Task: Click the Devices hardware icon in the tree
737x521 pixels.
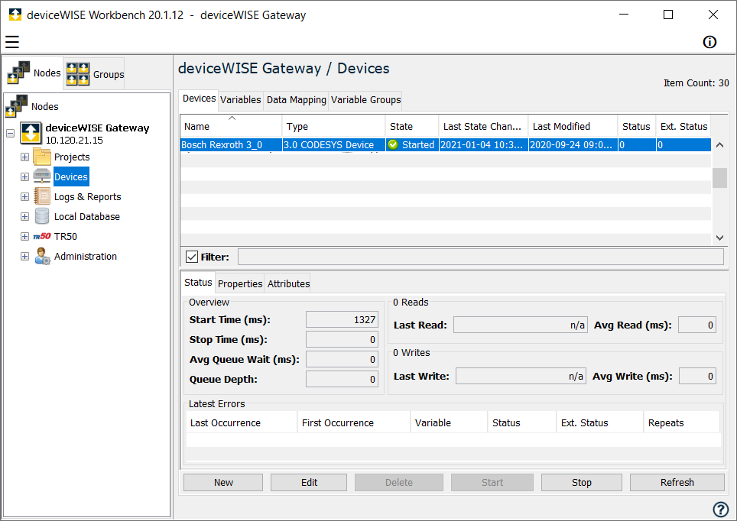Action: click(42, 176)
